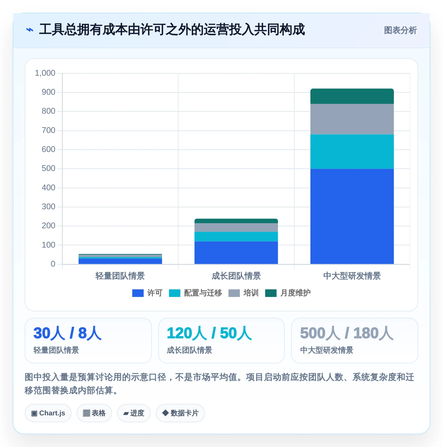Screen dimensions: 443x447
Task: Click the 许可 legend label text
Action: tap(155, 293)
